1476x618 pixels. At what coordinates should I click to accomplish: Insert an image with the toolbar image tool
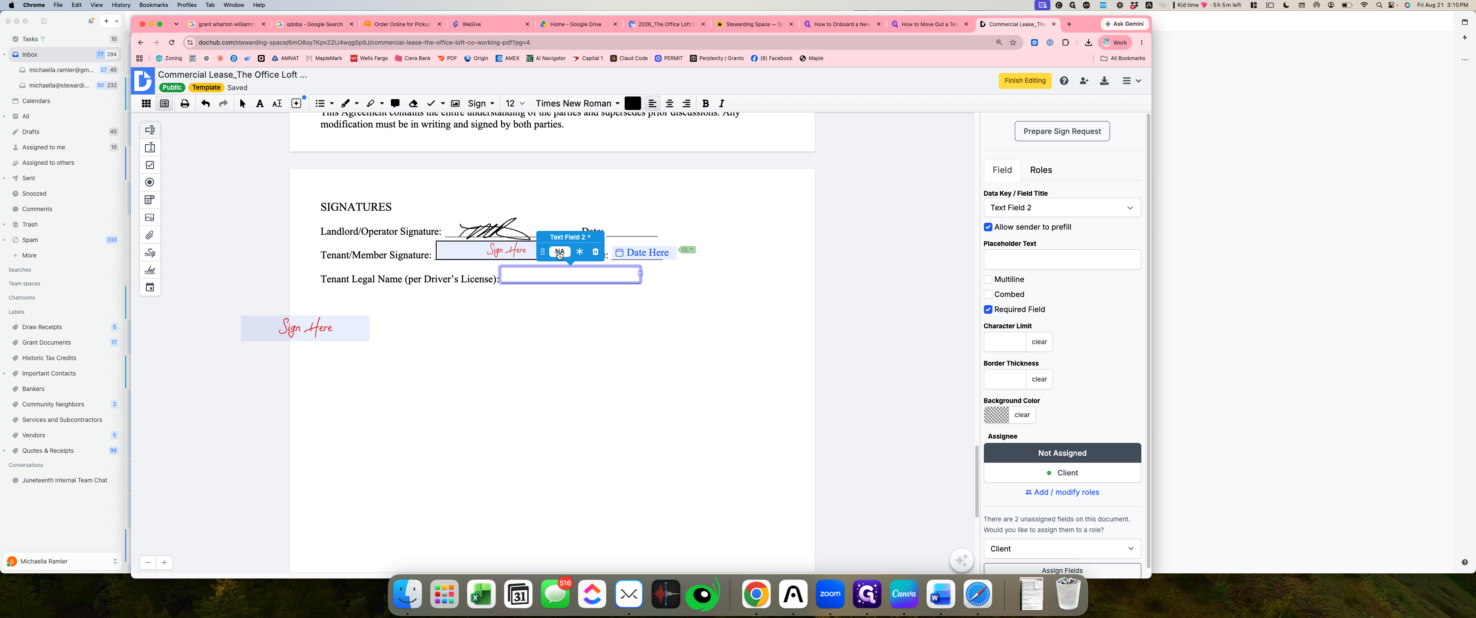455,103
